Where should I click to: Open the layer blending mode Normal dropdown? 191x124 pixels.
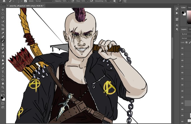(x=186, y=38)
